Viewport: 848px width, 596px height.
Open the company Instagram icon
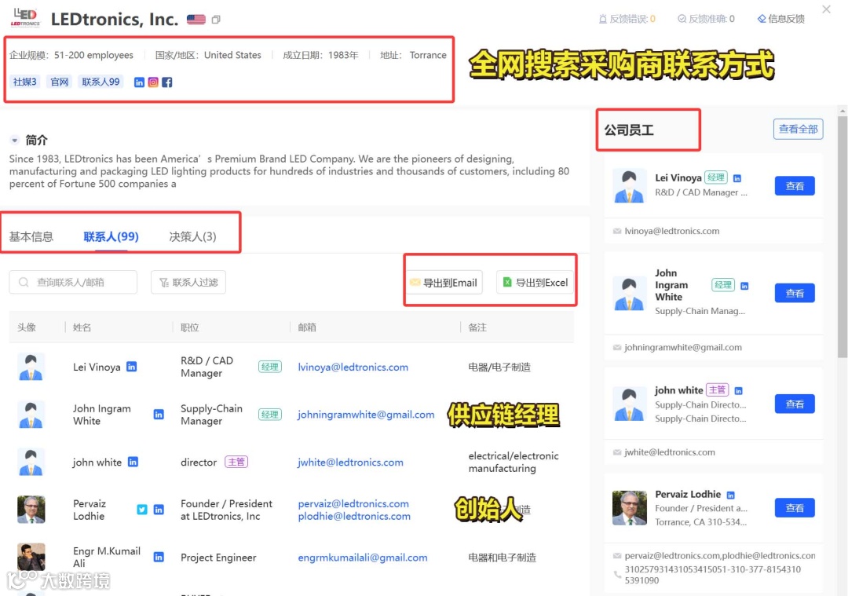pyautogui.click(x=153, y=82)
